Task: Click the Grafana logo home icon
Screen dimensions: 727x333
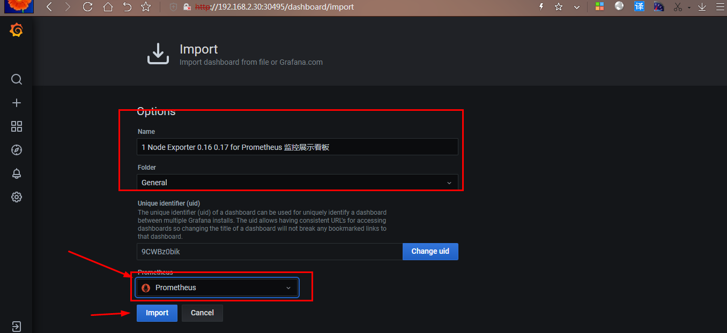Action: point(16,31)
